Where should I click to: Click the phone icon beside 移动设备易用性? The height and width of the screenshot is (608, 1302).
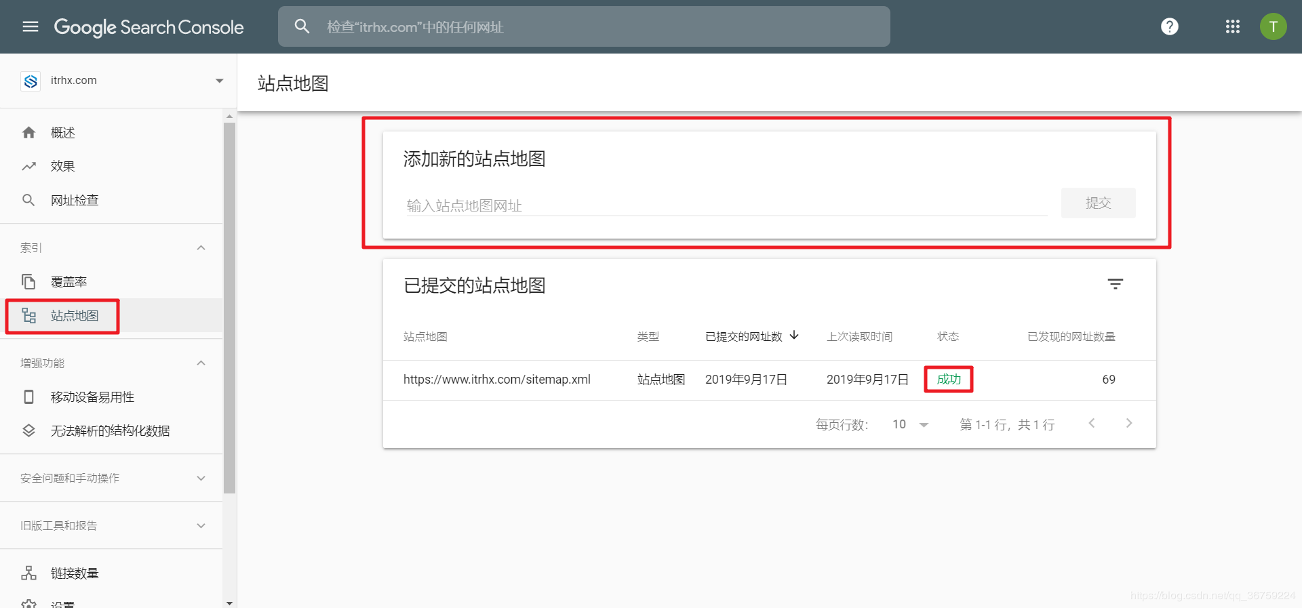pyautogui.click(x=28, y=397)
